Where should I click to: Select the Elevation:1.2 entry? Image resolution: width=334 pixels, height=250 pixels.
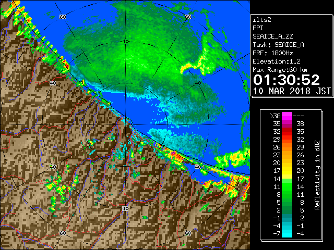pos(277,61)
